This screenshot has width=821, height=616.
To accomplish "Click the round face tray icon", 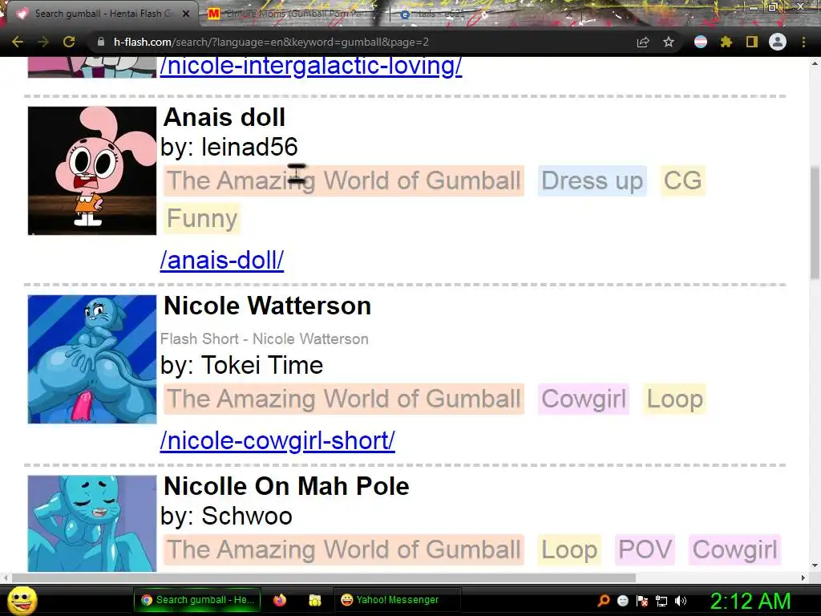I will 623,600.
